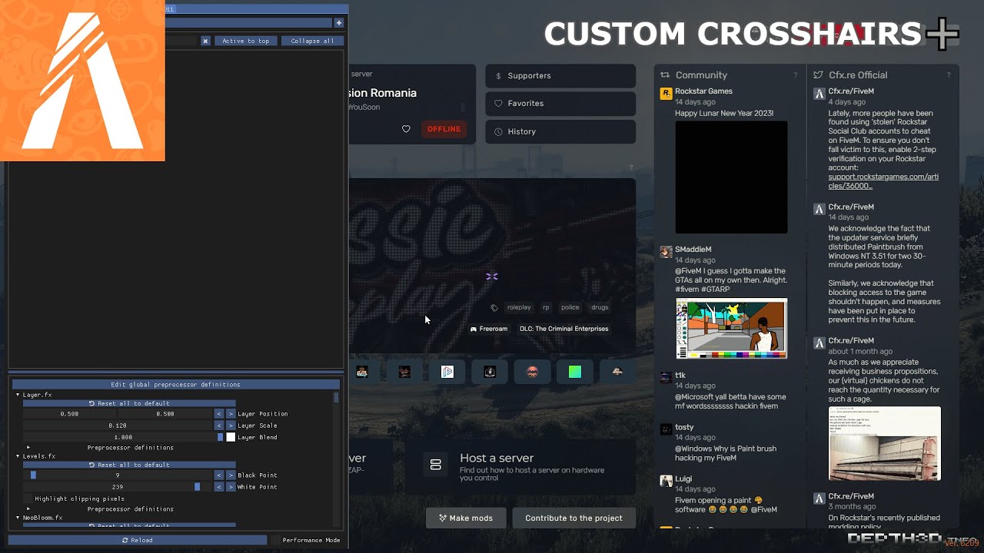
Task: Select the roleplay tag
Action: 519,307
